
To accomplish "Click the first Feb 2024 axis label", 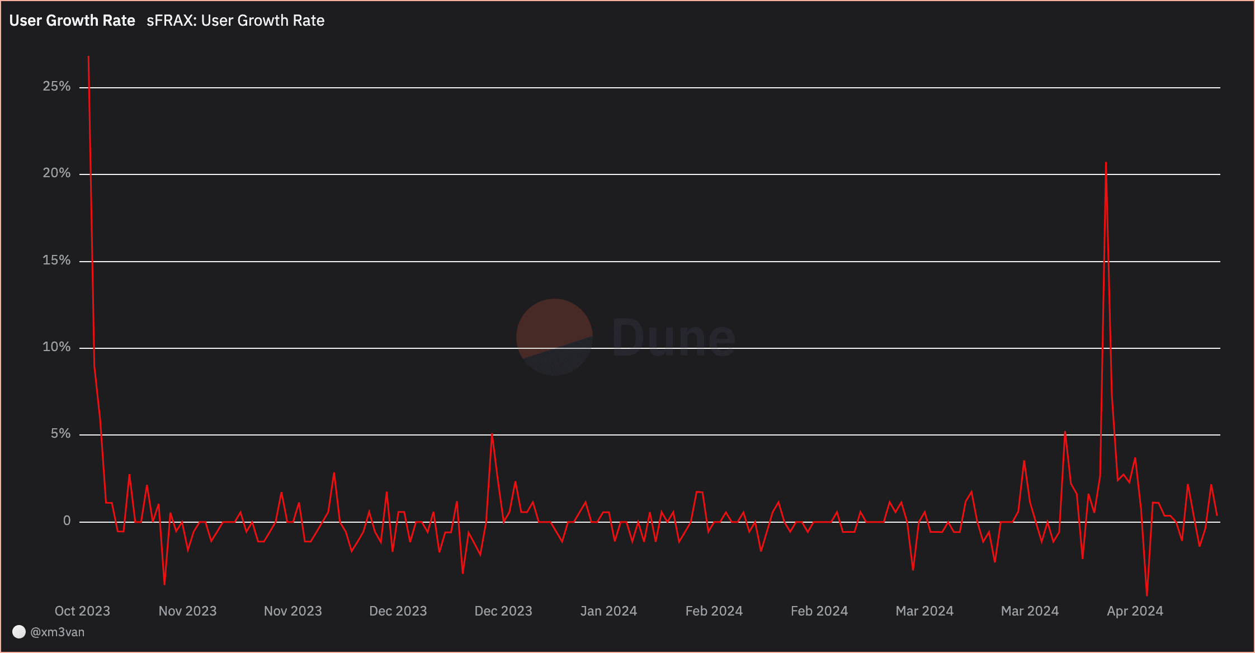I will click(714, 611).
